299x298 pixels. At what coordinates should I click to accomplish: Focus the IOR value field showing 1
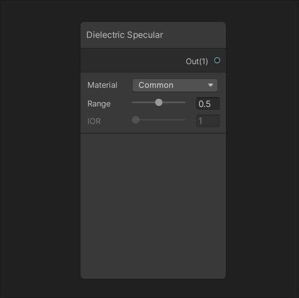tap(208, 121)
